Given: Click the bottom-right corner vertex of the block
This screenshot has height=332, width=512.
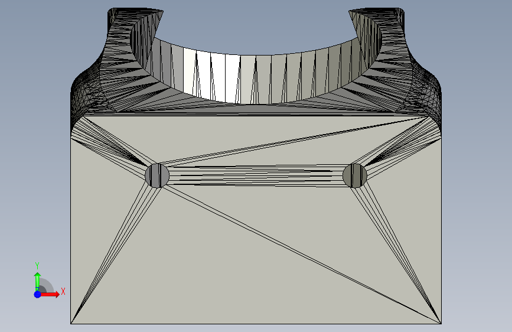Looking at the screenshot, I should pyautogui.click(x=441, y=324).
